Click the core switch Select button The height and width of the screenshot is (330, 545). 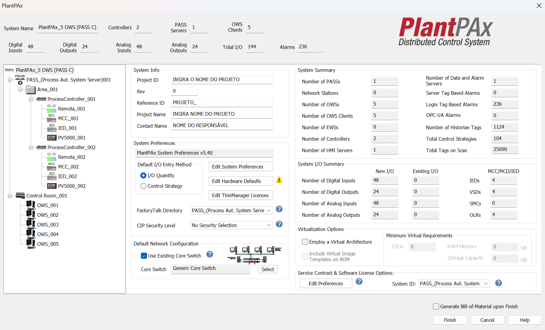[x=268, y=269]
